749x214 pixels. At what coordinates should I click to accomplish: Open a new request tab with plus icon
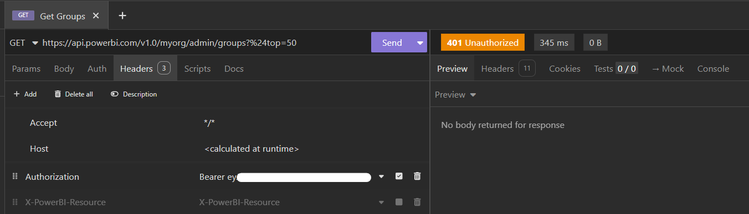pos(122,15)
